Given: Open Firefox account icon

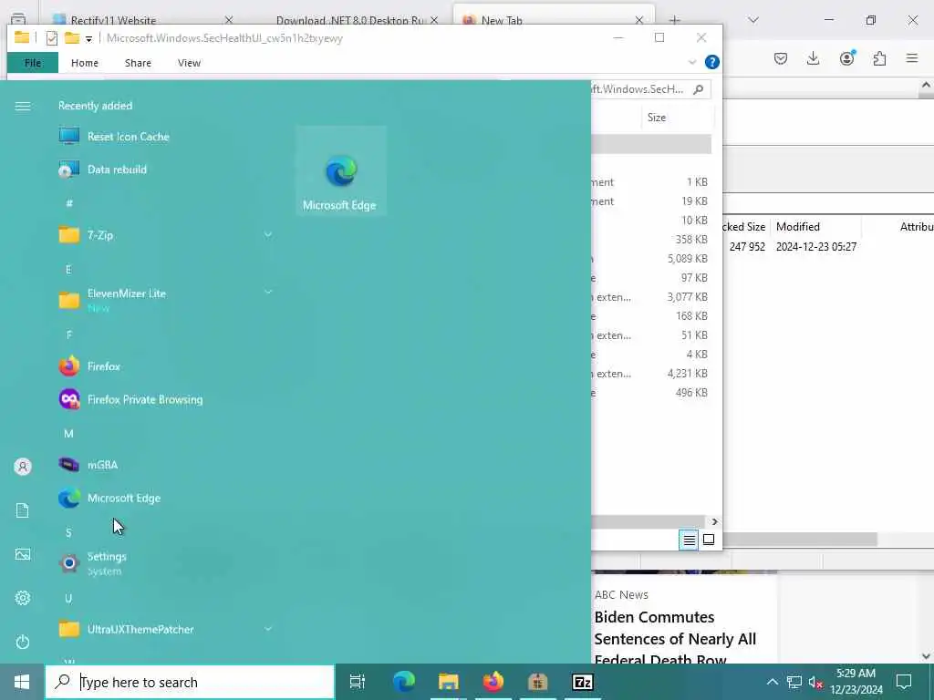Looking at the screenshot, I should pos(846,58).
